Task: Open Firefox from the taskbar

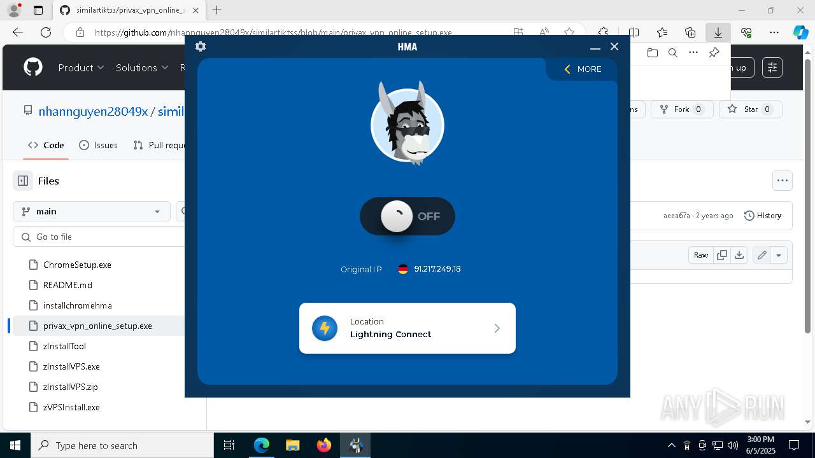Action: point(324,445)
